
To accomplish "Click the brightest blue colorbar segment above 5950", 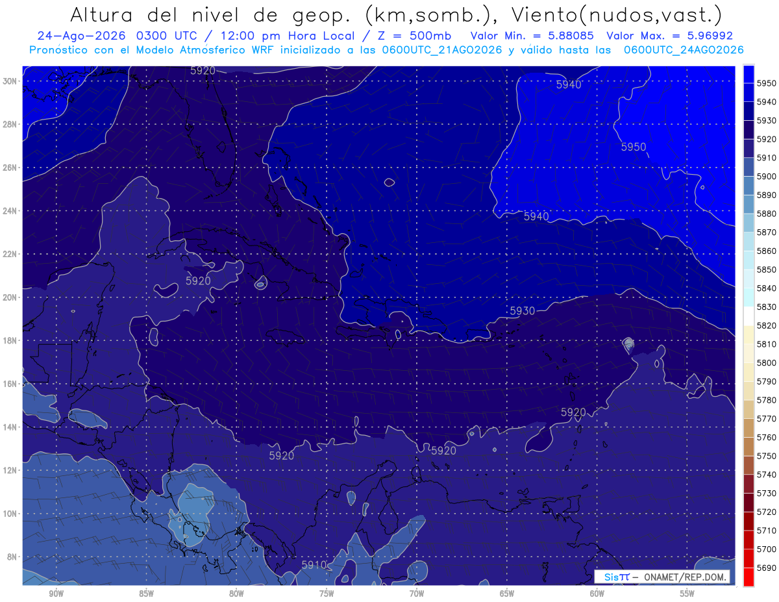I will tap(748, 74).
